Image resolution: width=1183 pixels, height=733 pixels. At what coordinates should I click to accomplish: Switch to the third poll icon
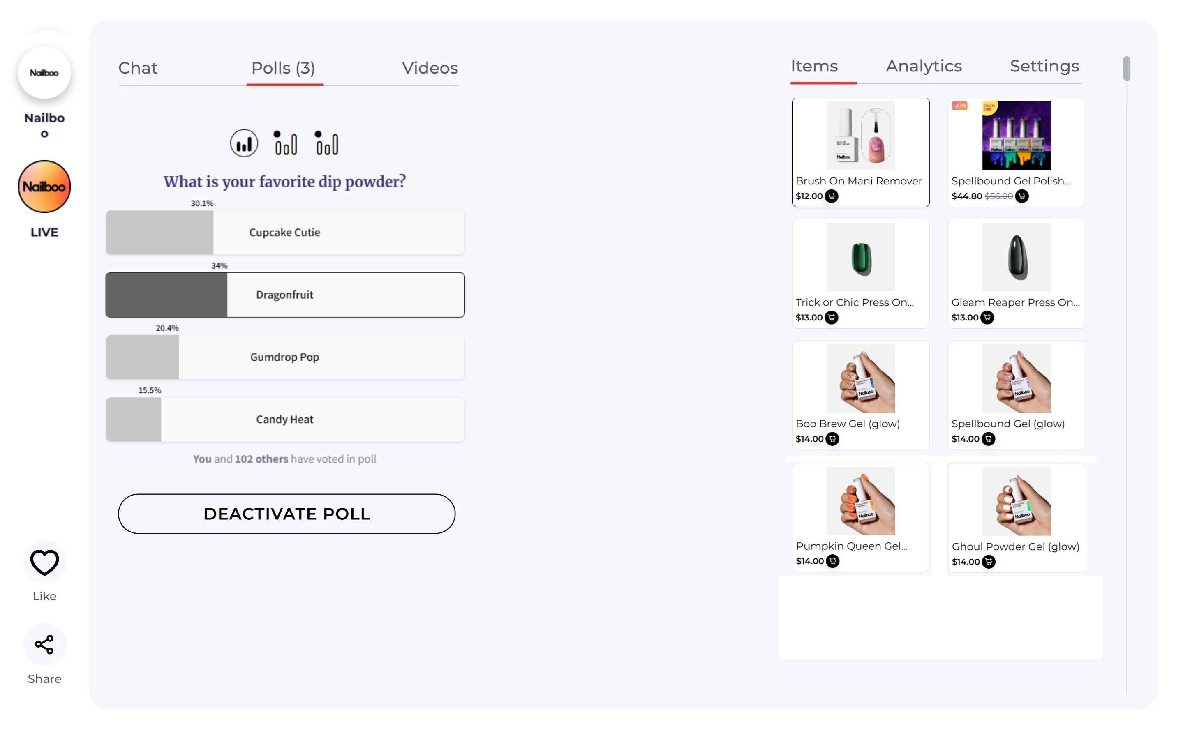326,143
